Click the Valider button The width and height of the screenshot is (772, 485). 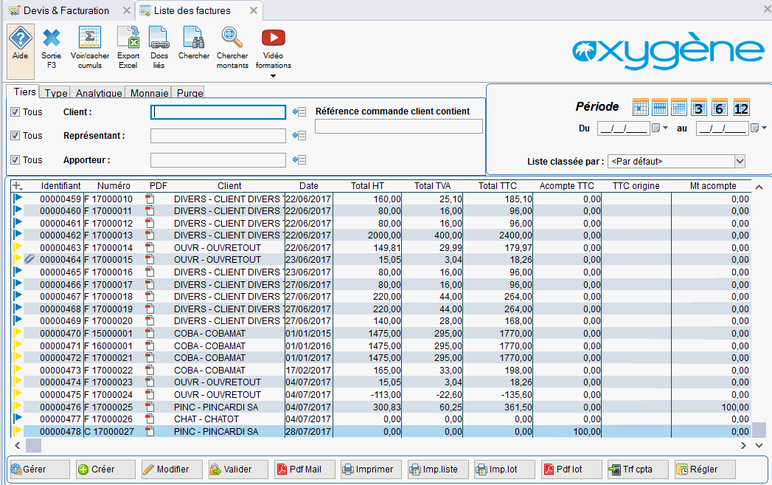[238, 469]
